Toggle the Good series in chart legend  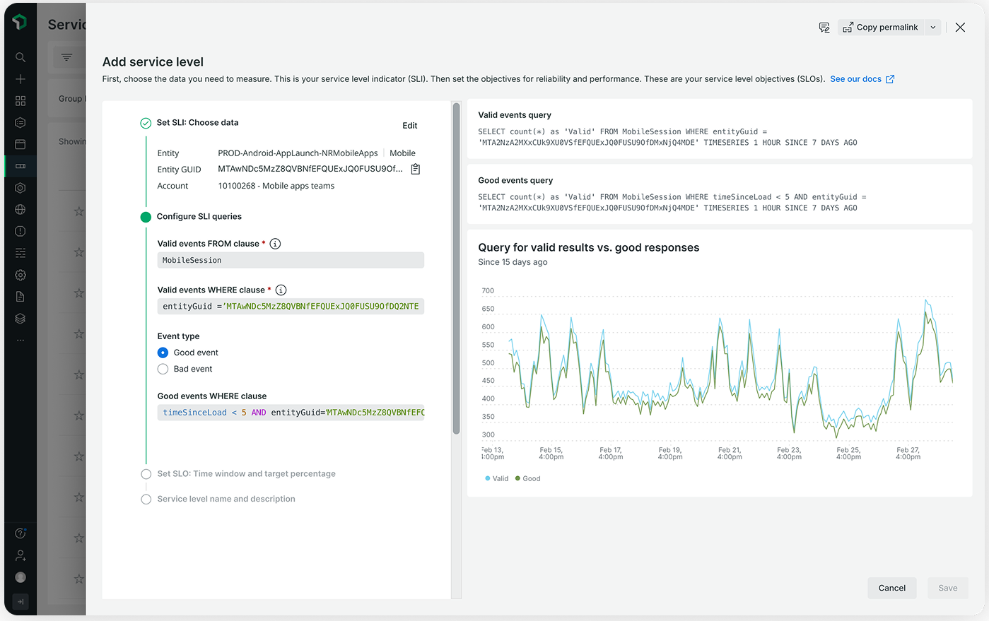click(528, 478)
